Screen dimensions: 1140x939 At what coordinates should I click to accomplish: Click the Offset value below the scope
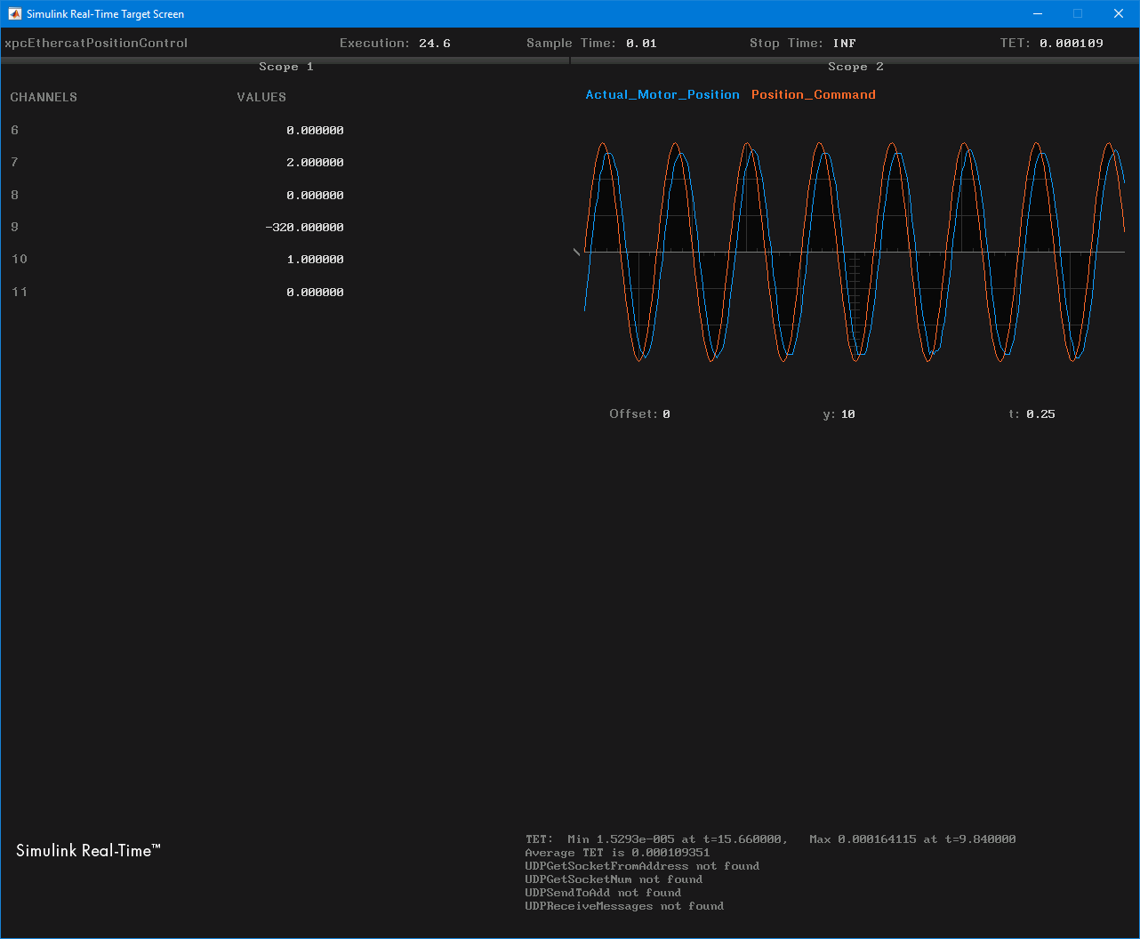[666, 414]
